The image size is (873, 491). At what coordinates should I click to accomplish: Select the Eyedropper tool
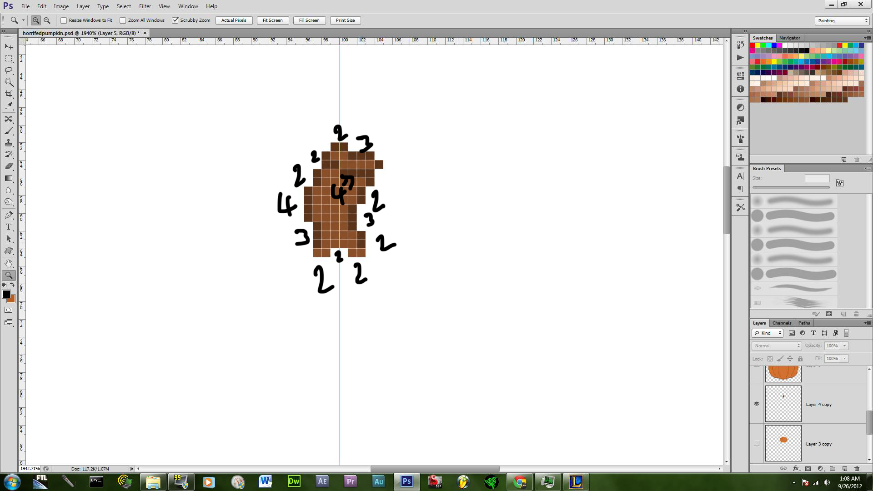pyautogui.click(x=9, y=105)
